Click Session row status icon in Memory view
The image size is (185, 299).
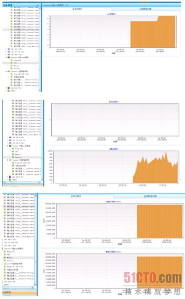pyautogui.click(x=5, y=261)
